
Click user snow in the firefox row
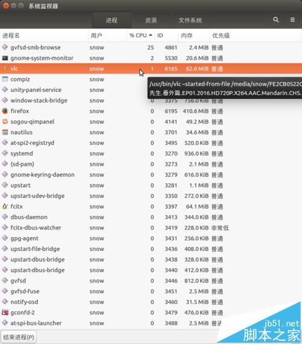coord(97,111)
